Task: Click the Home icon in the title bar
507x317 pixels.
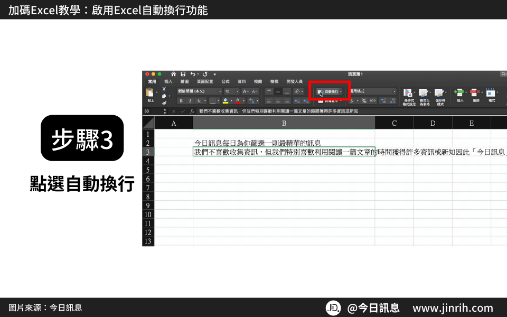Action: (x=174, y=74)
